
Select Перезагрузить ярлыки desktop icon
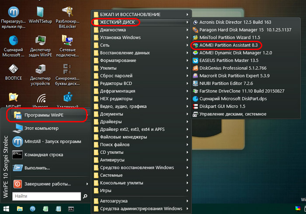tap(14, 18)
